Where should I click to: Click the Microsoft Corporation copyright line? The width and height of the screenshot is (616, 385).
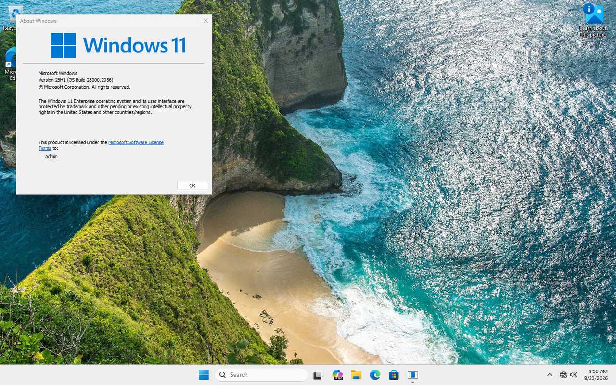pos(85,87)
